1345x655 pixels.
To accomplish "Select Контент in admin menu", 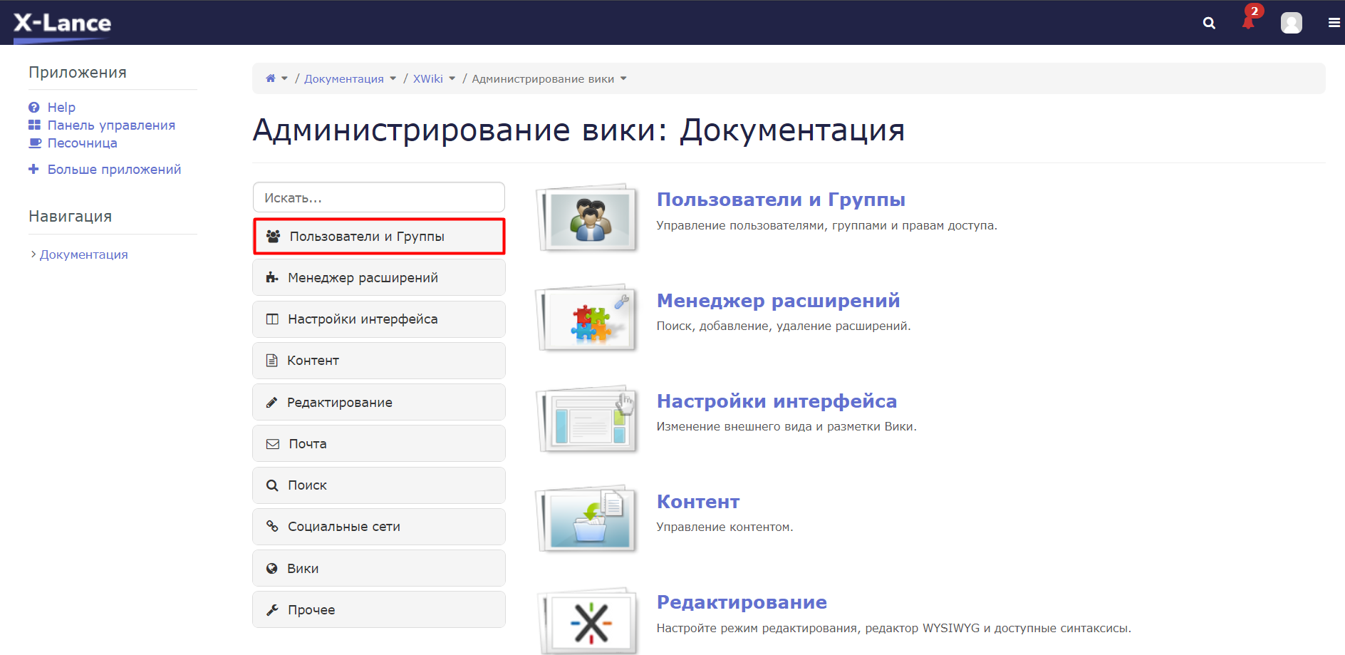I will [x=379, y=361].
